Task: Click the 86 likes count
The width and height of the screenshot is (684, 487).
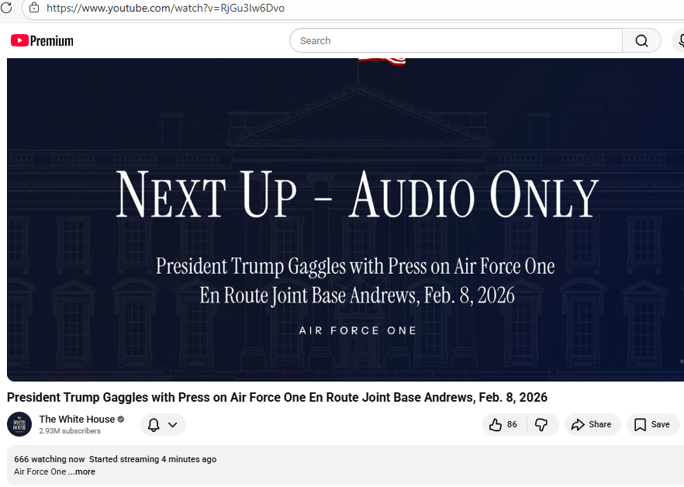Action: pyautogui.click(x=512, y=425)
